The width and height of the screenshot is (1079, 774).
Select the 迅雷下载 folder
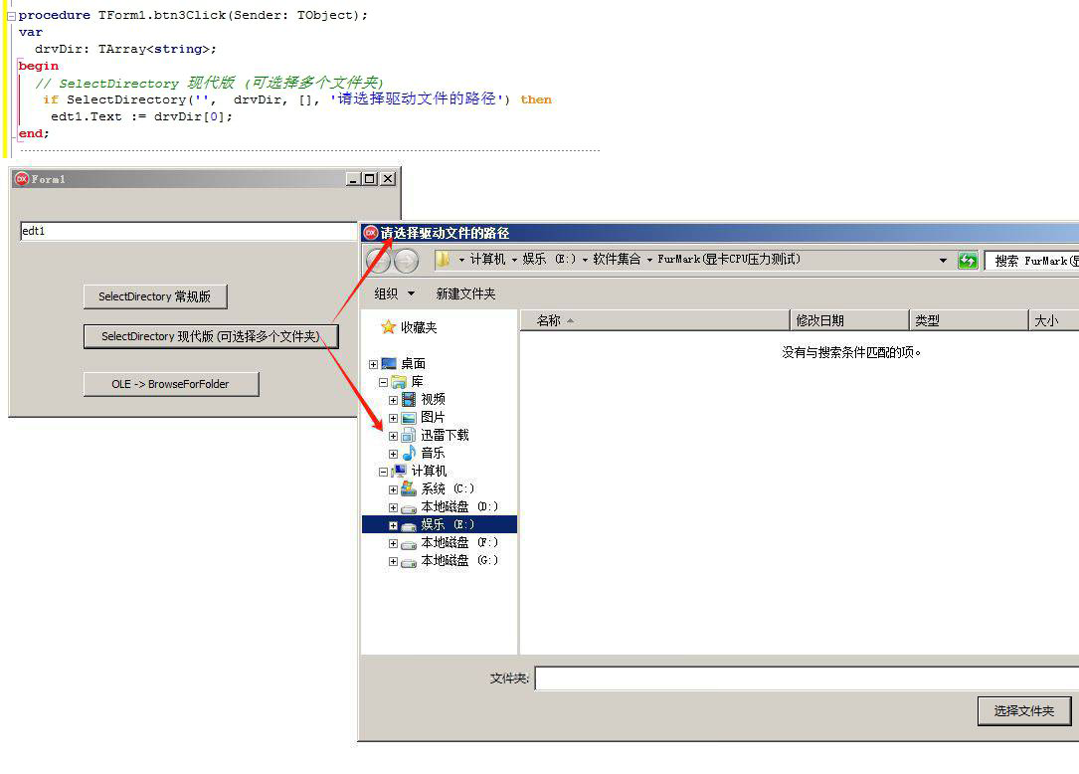tap(444, 436)
